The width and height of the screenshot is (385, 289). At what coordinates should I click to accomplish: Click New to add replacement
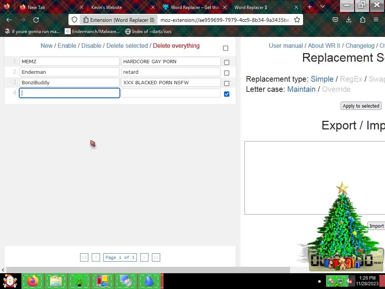pyautogui.click(x=46, y=46)
